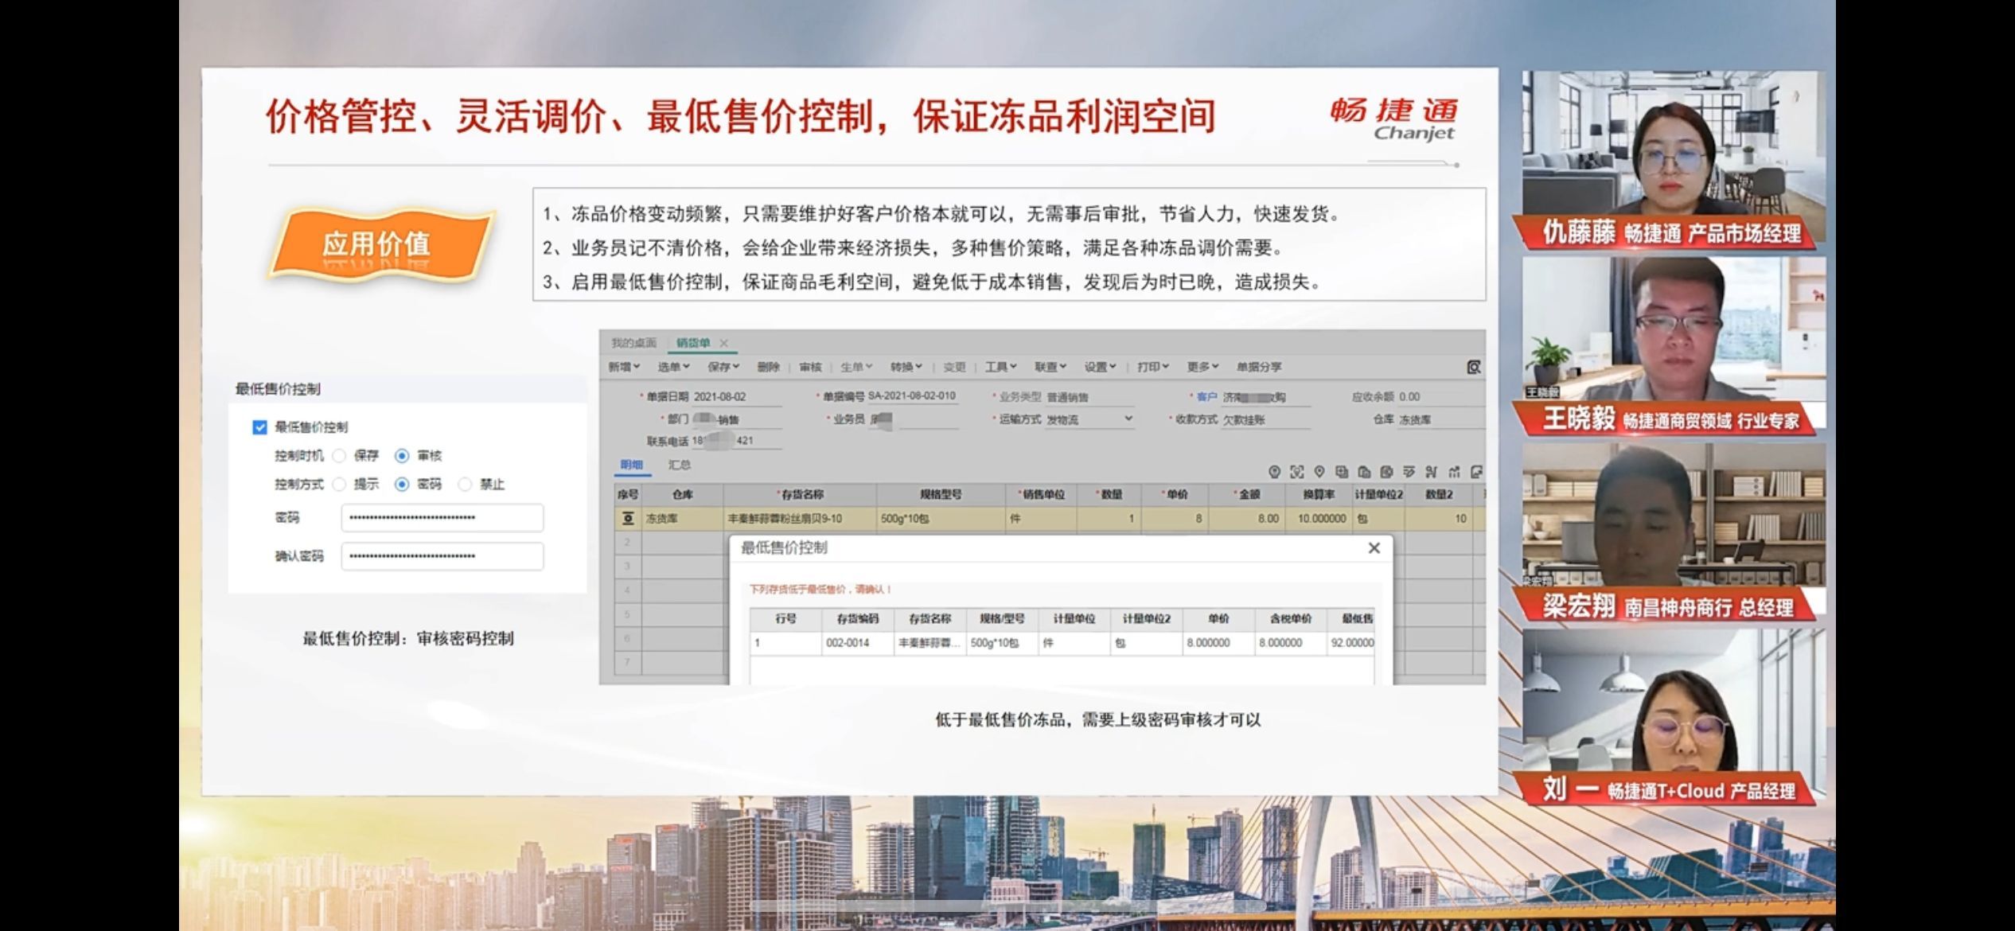The height and width of the screenshot is (931, 2015).
Task: Click the 删除 toolbar button
Action: tap(768, 367)
